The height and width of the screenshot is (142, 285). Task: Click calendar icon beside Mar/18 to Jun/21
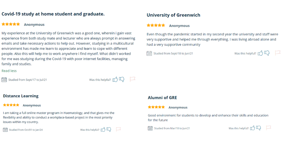(x=150, y=128)
